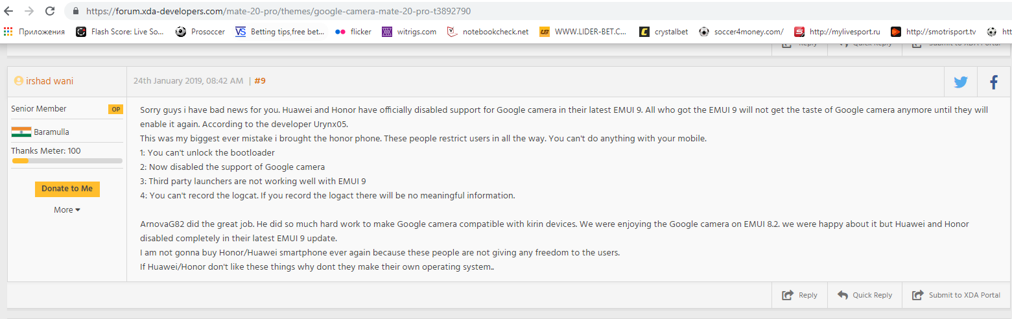Screen dimensions: 1012x319
Task: Expand the More dropdown under Donate
Action: [x=67, y=210]
